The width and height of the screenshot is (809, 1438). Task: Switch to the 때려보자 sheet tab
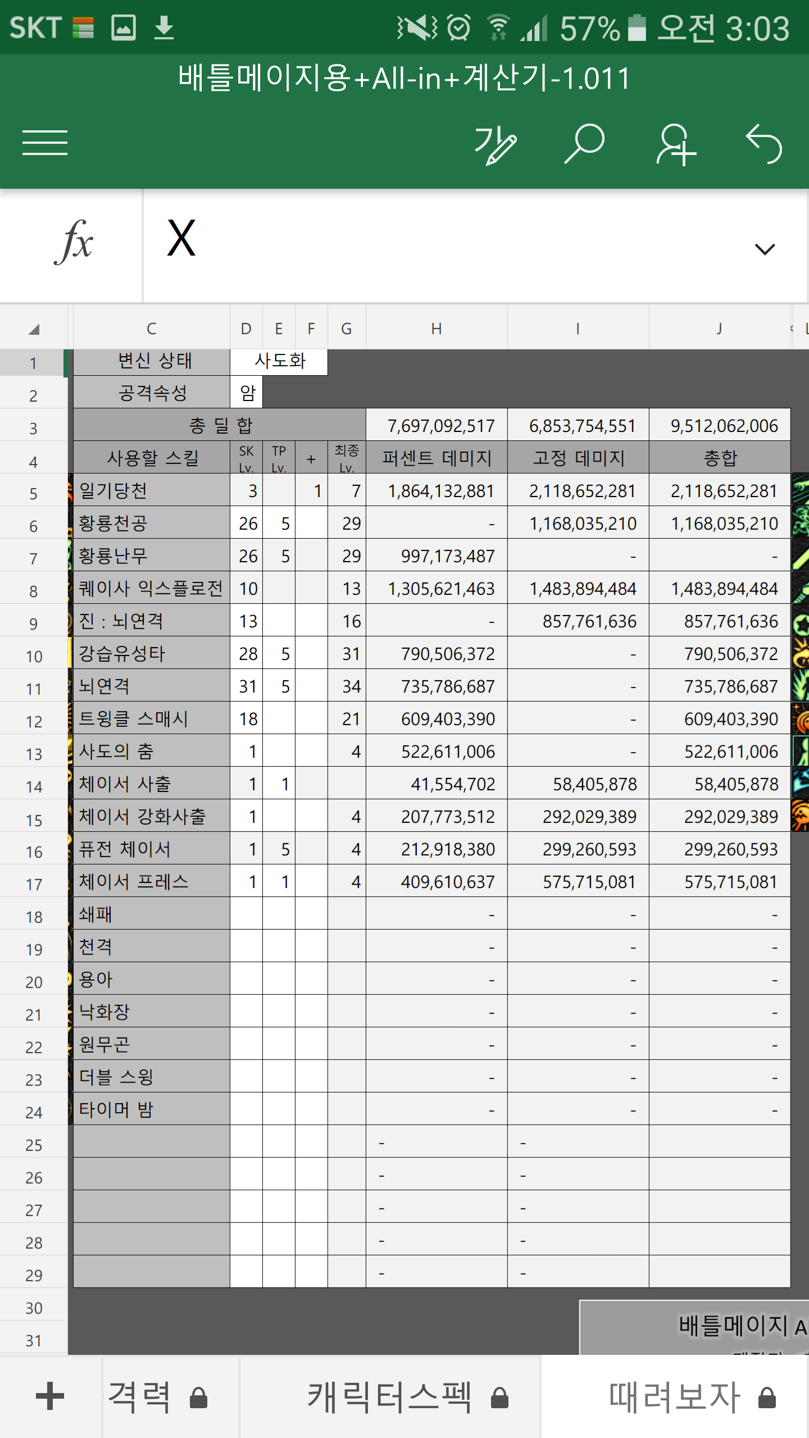674,1397
